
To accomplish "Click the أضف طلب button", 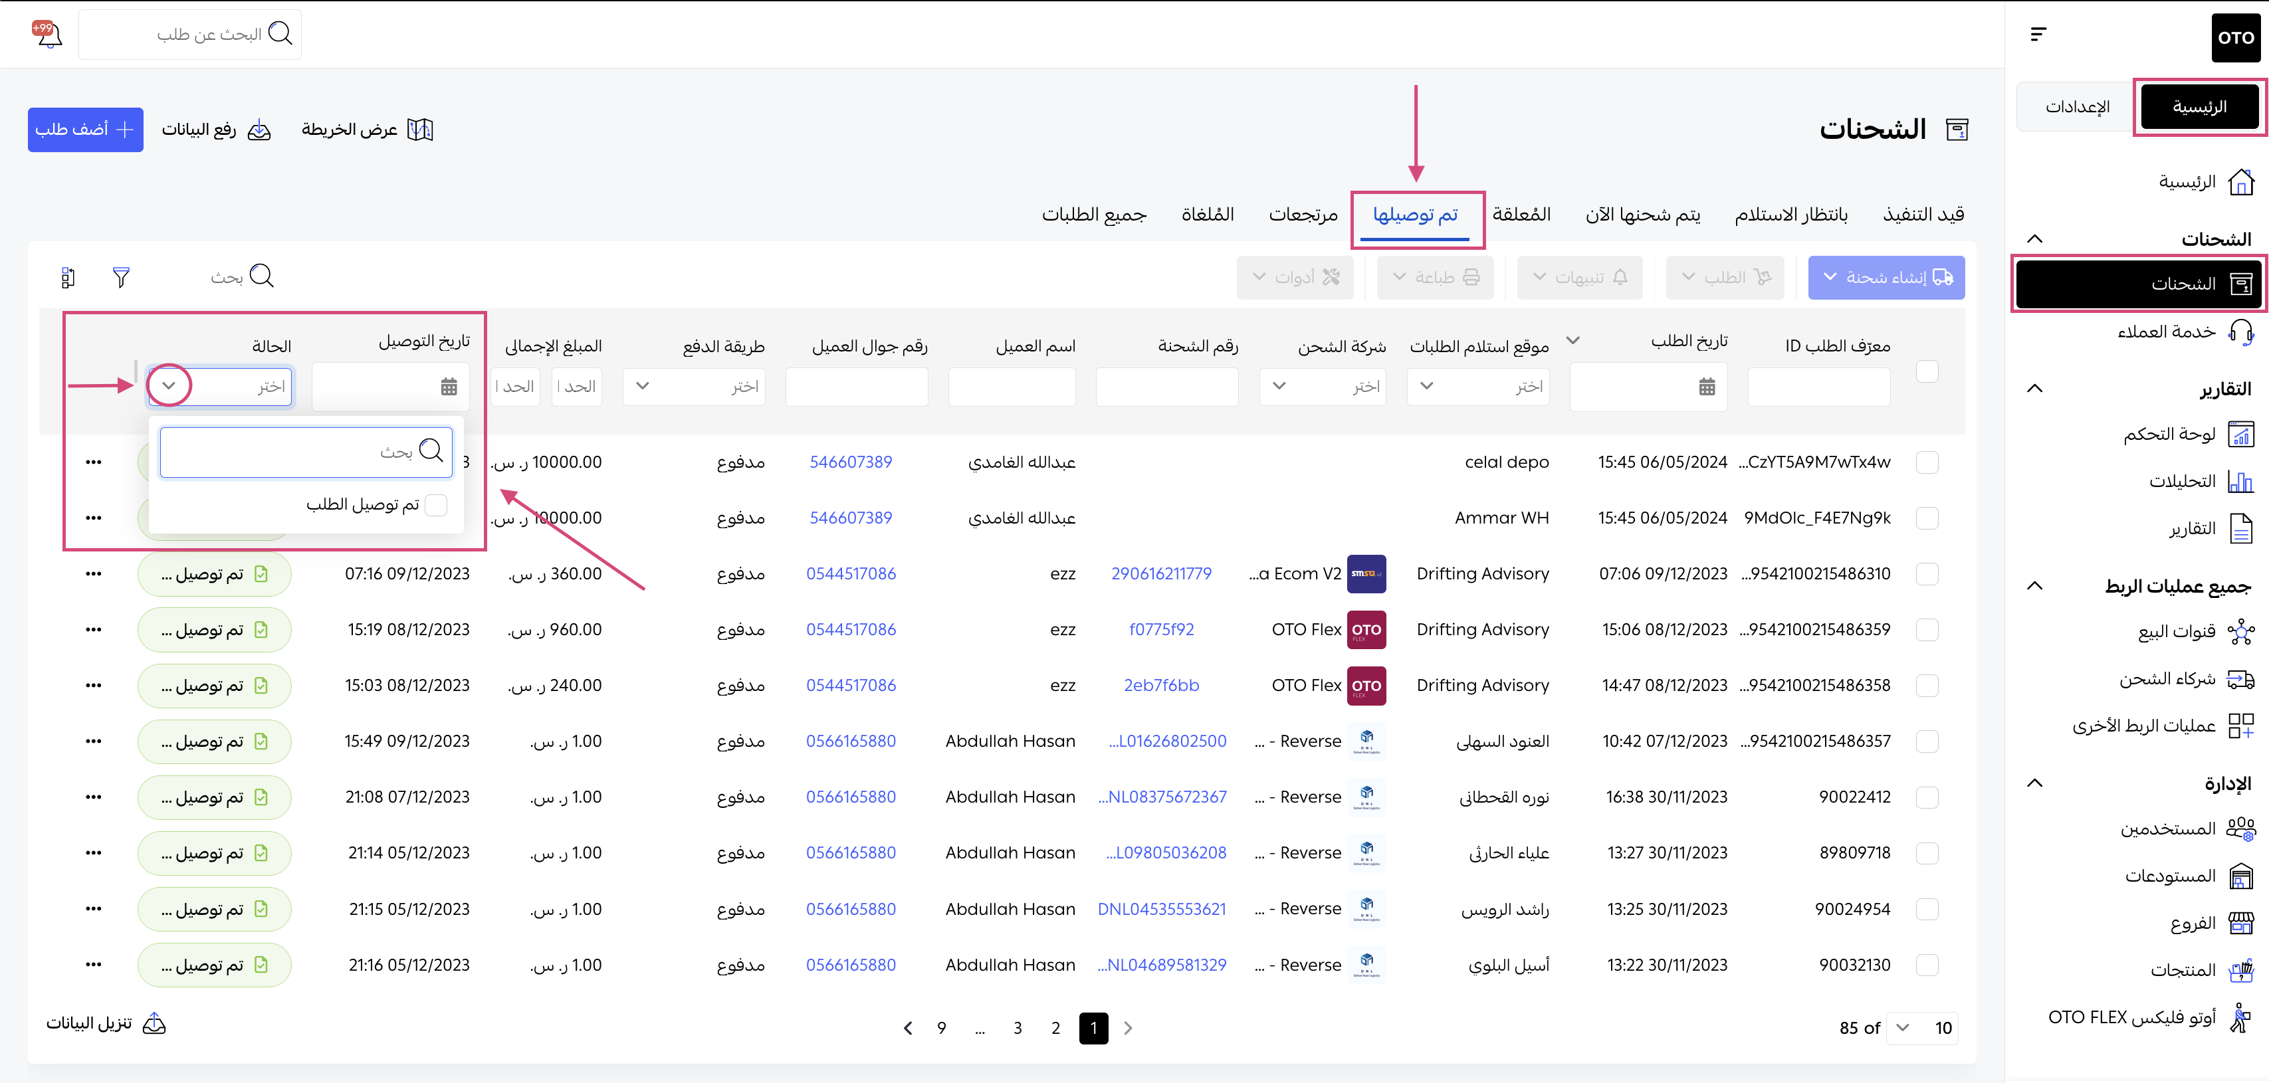I will coord(86,130).
